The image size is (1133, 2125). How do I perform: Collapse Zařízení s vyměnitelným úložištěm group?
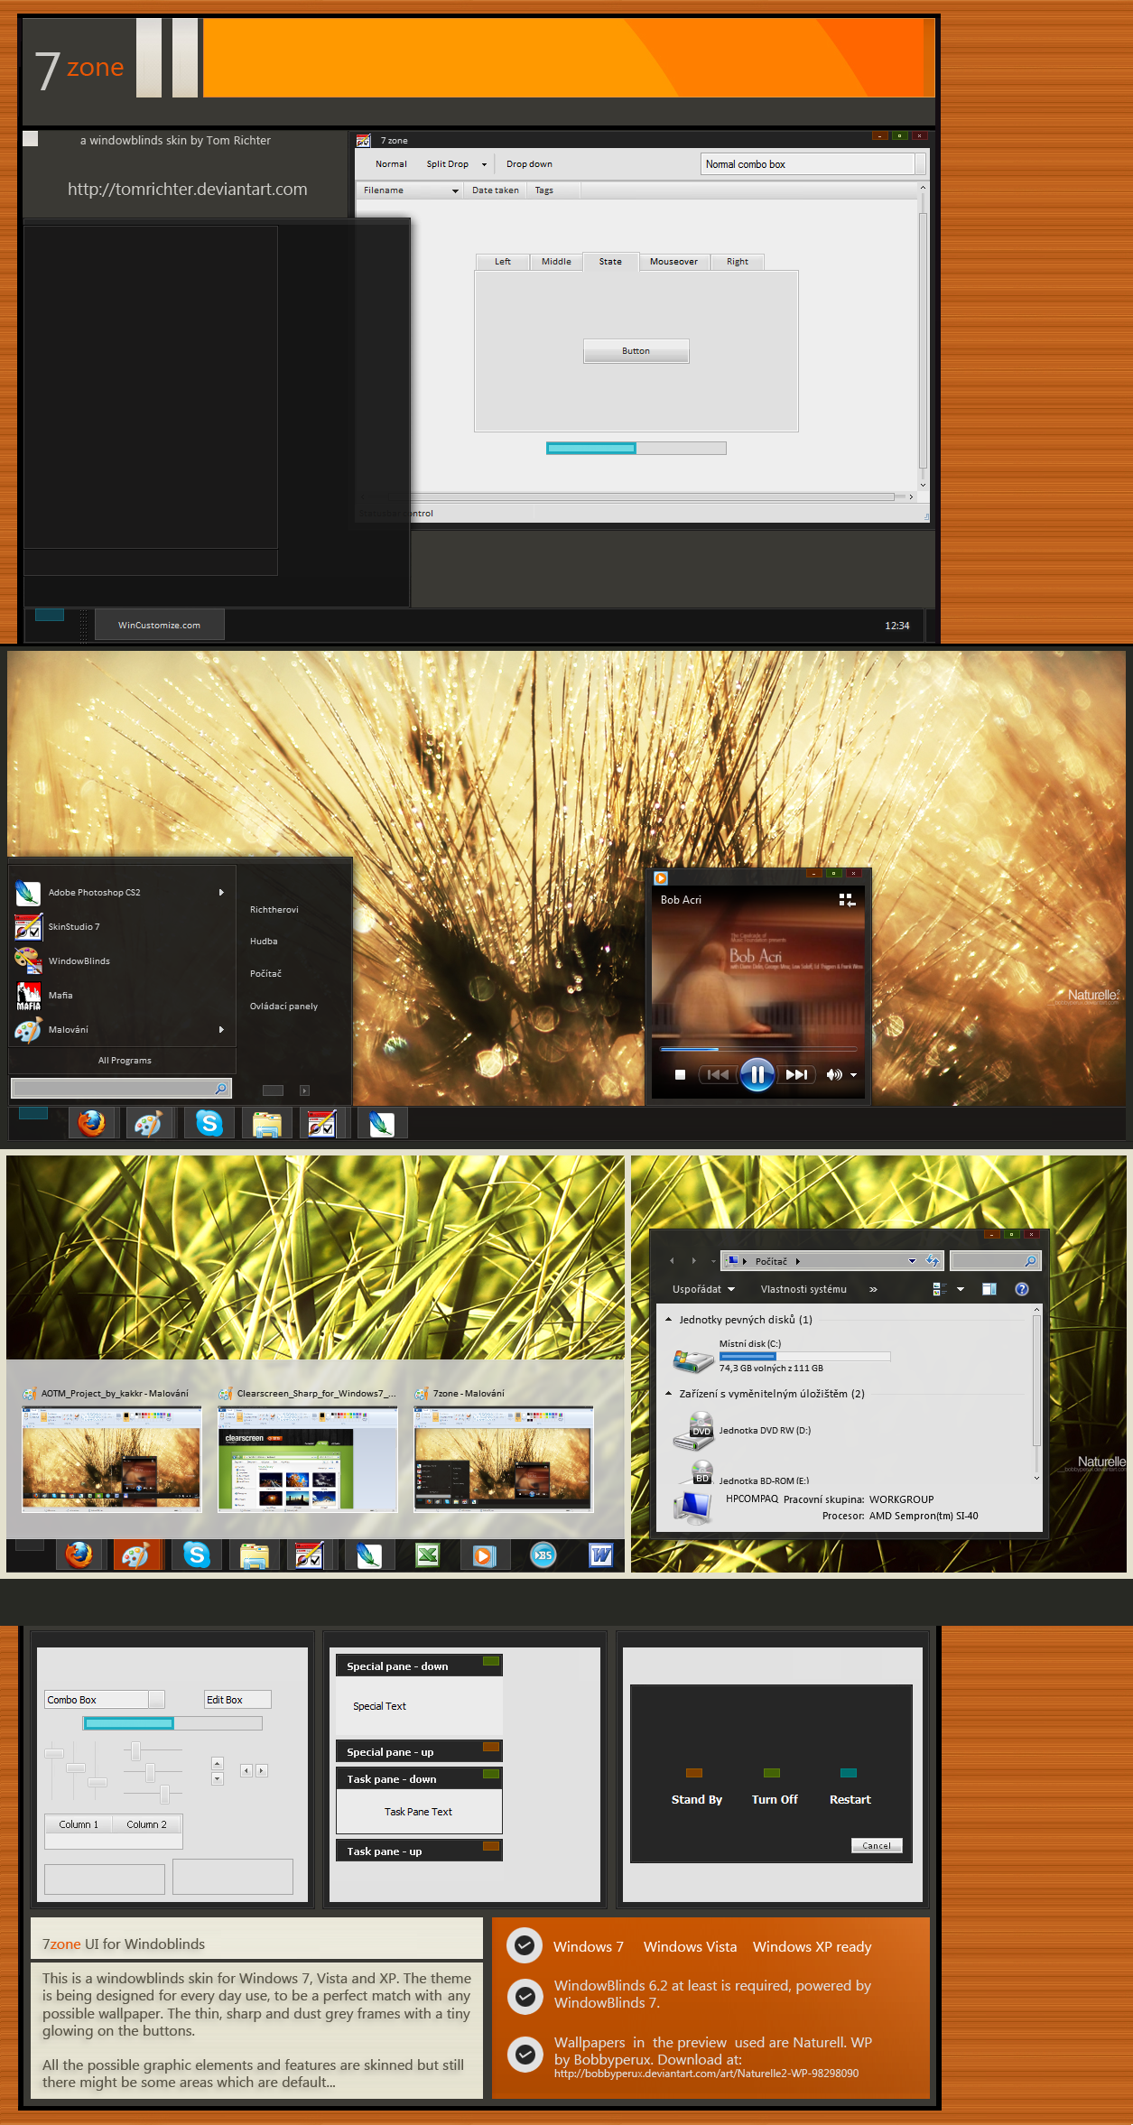[669, 1394]
